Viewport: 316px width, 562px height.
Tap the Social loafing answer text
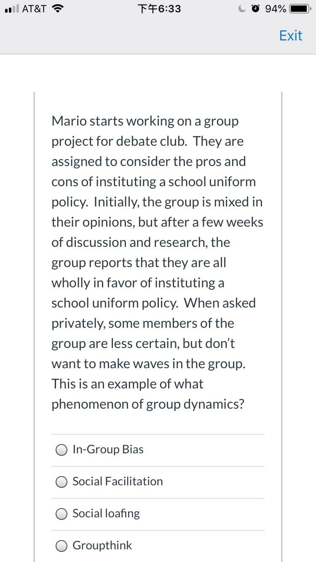coord(106,514)
